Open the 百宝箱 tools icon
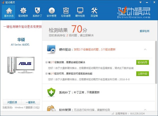The image size is (158, 116). [94, 12]
